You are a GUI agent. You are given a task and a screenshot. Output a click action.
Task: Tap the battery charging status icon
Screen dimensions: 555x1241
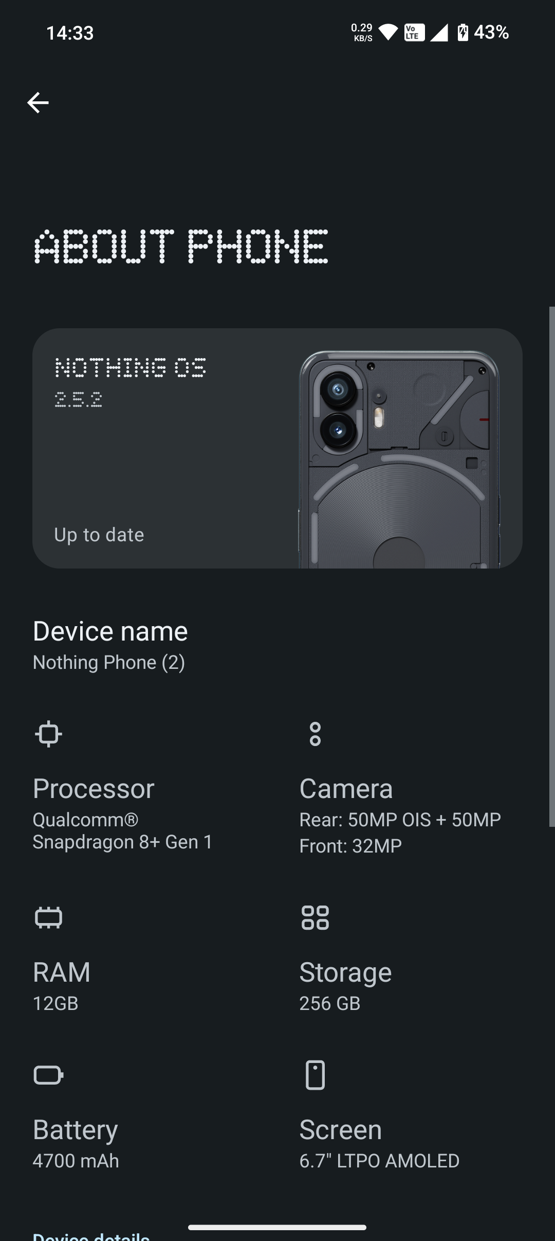coord(463,32)
